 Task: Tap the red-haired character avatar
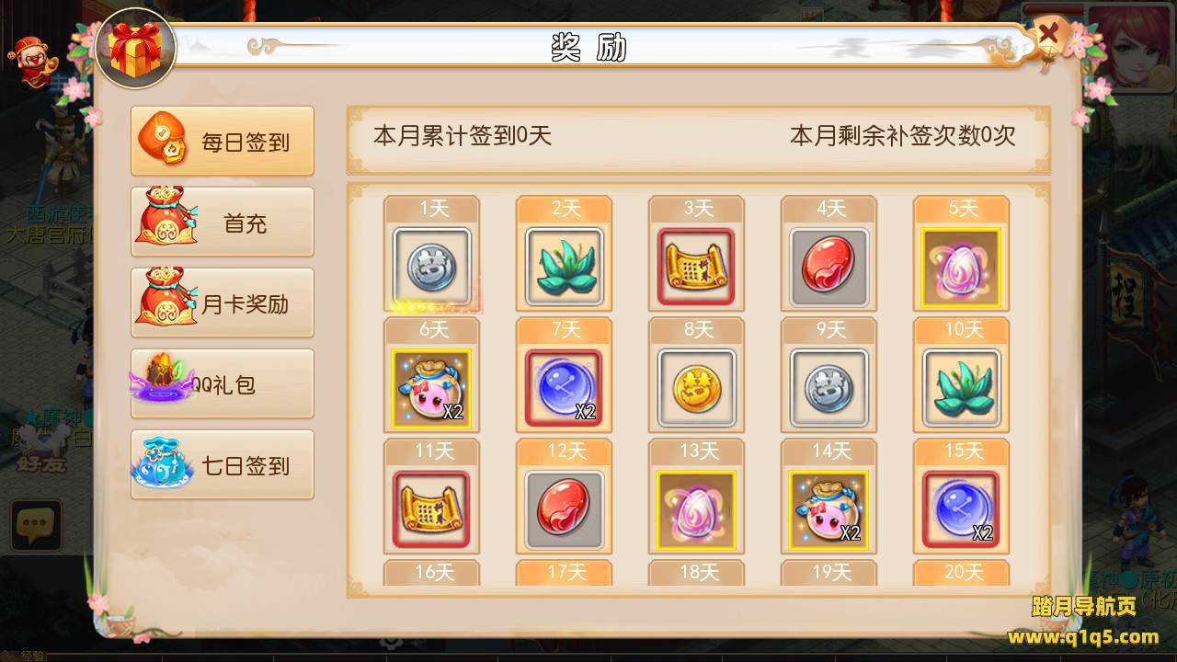[1133, 46]
